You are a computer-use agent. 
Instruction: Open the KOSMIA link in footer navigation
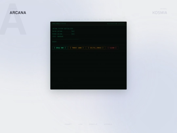coord(108,124)
